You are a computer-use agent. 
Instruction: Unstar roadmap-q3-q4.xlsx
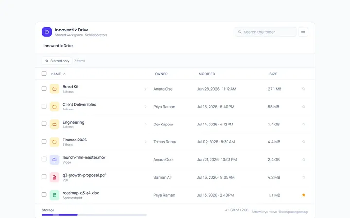coord(303,195)
